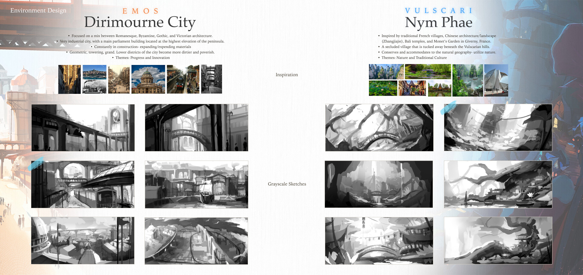View the modern glass building photo
This screenshot has height=275, width=583.
tap(496, 80)
